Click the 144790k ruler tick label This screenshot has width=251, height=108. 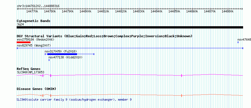(68, 11)
